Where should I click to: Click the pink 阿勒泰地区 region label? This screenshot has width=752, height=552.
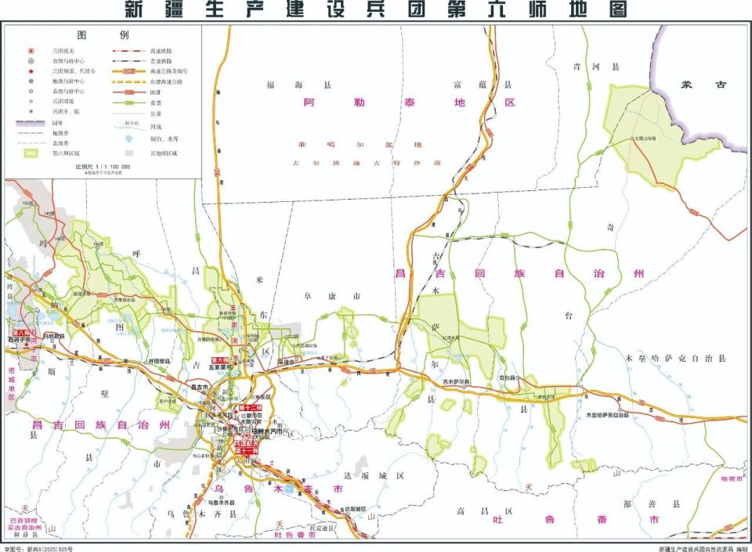pyautogui.click(x=410, y=102)
